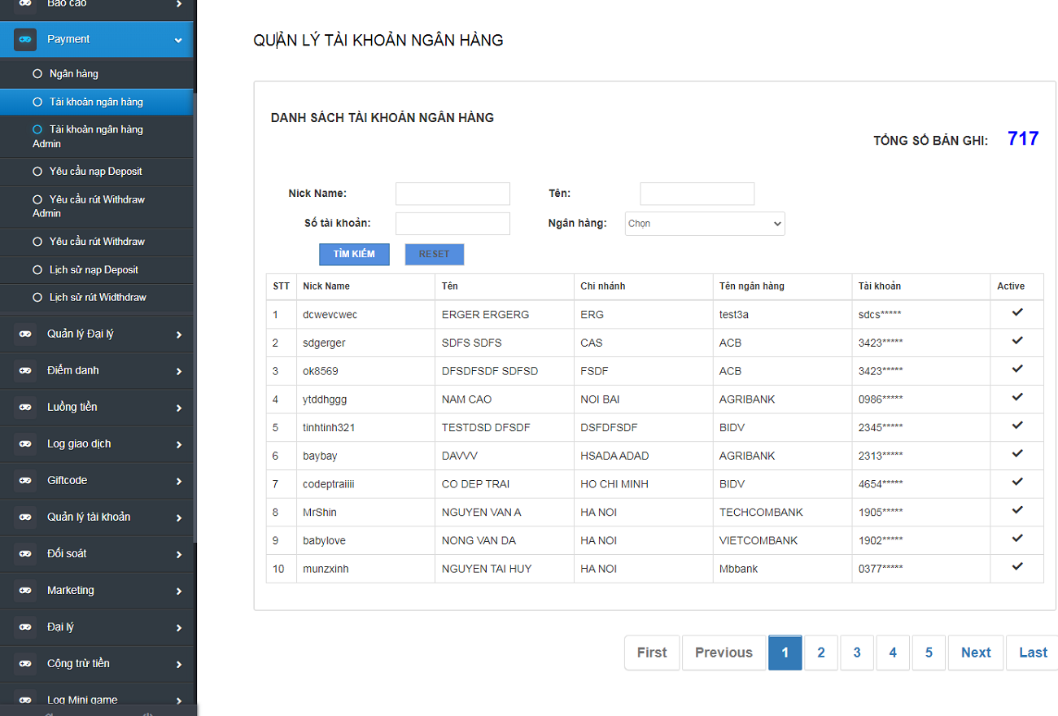Toggle Active checkmark for munzxinh row
The width and height of the screenshot is (1058, 716).
[1016, 567]
